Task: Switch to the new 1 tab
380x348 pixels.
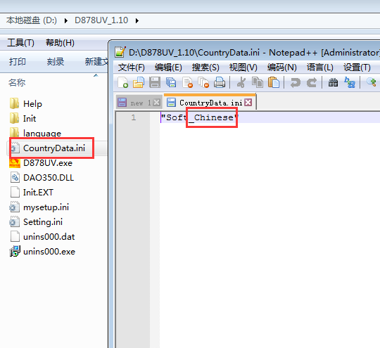Action: tap(139, 103)
